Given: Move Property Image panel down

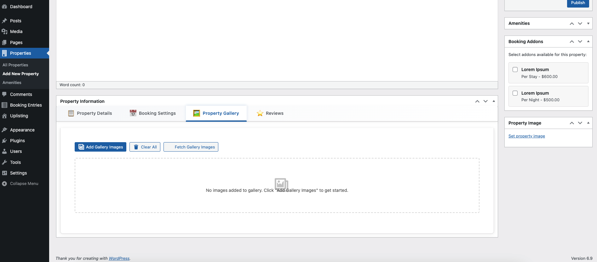Looking at the screenshot, I should click(x=580, y=123).
